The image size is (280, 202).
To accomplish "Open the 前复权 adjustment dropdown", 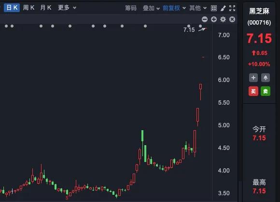I will [174, 8].
